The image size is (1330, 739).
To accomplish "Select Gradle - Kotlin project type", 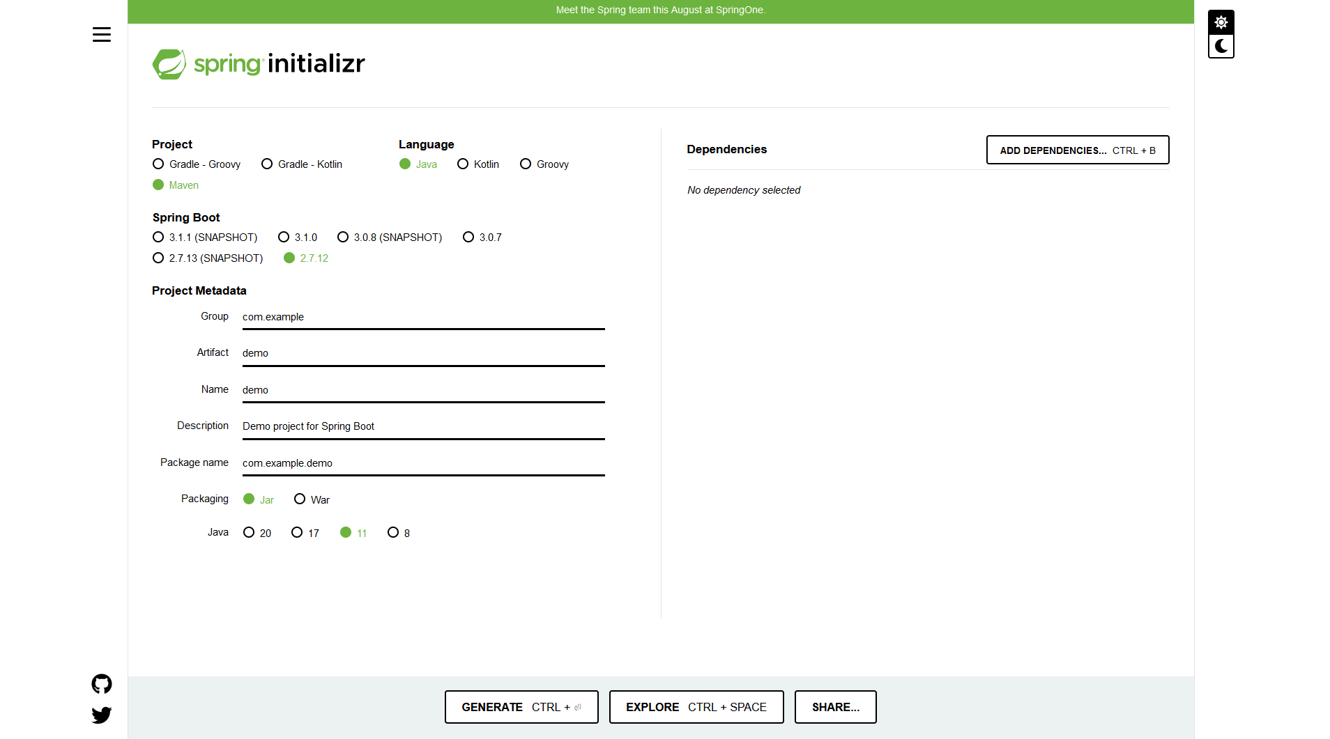I will 302,164.
